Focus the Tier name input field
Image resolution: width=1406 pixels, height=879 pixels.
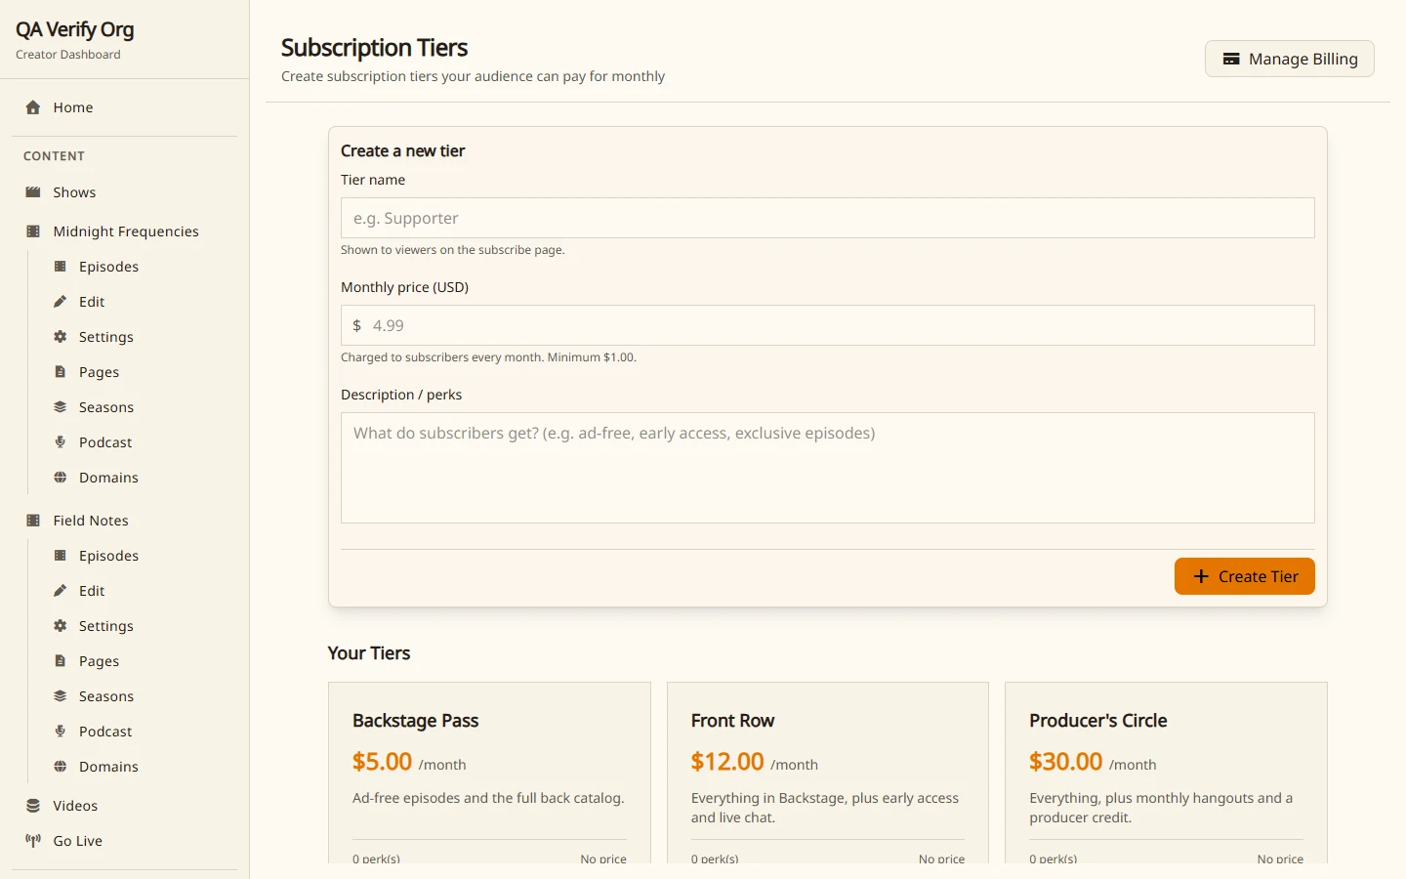click(x=828, y=218)
